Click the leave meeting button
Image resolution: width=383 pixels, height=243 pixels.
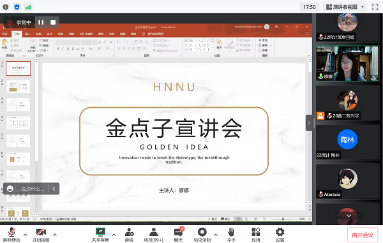(363, 235)
